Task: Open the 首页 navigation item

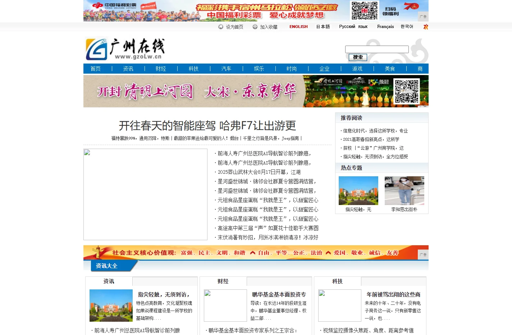Action: [x=96, y=69]
